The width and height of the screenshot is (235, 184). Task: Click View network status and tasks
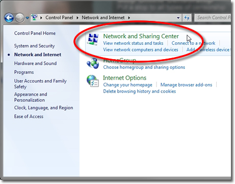coord(133,43)
